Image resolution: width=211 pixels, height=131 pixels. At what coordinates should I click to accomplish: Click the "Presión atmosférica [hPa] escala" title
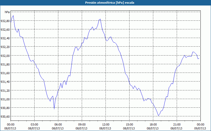point(109,3)
